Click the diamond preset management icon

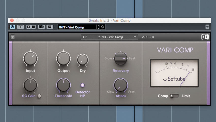point(103,27)
